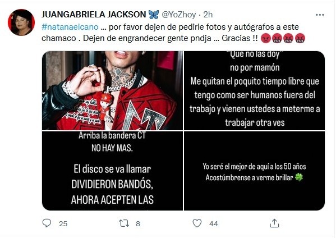The width and height of the screenshot is (336, 238).
Task: Open the 'Yo seré el mejor' image
Action: [254, 171]
